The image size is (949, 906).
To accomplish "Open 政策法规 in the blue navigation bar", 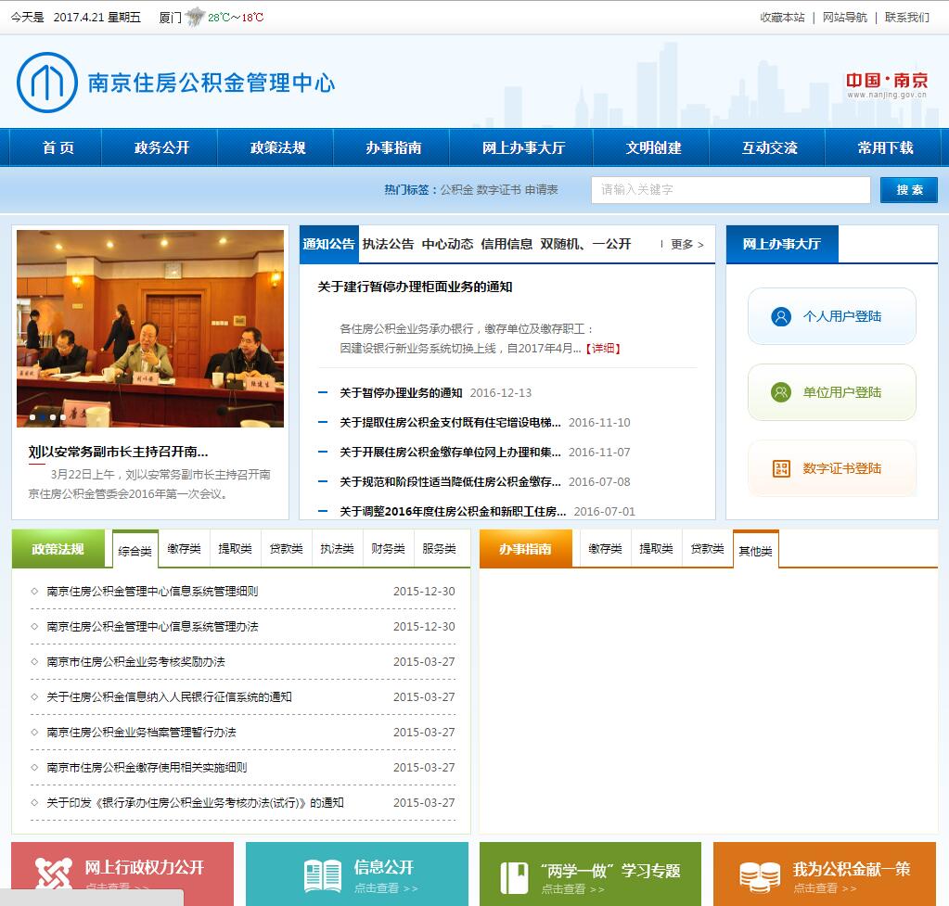I will (277, 147).
